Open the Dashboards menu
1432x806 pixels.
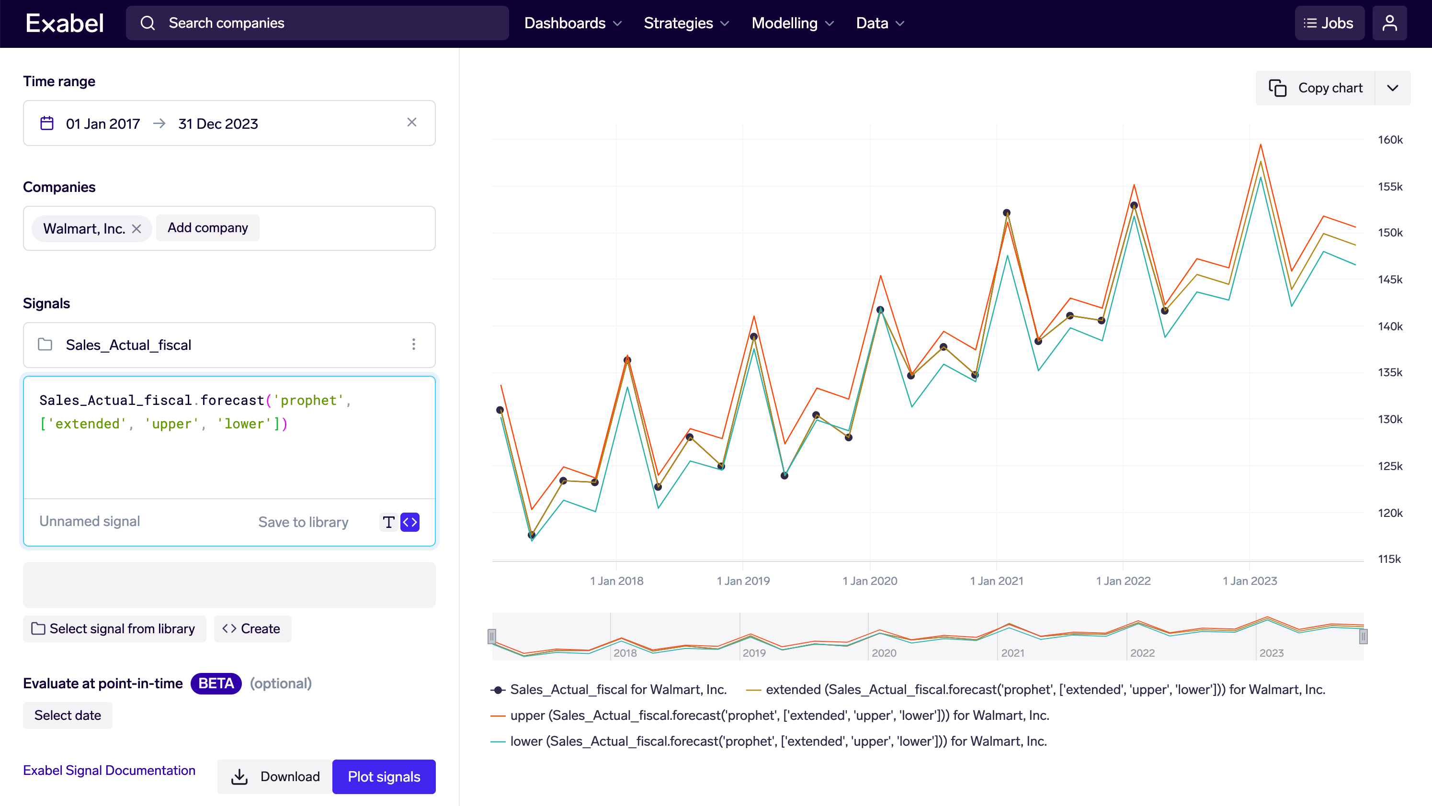click(573, 23)
